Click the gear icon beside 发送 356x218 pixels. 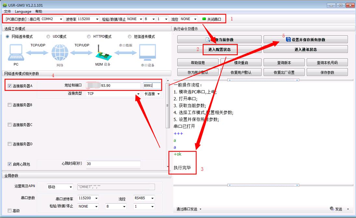[x=332, y=209]
